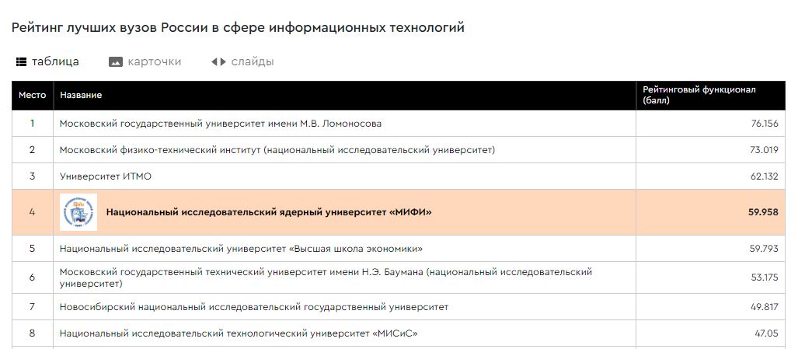Viewport: 805px width, 349px height.
Task: Click the table view list icon
Action: pos(21,62)
